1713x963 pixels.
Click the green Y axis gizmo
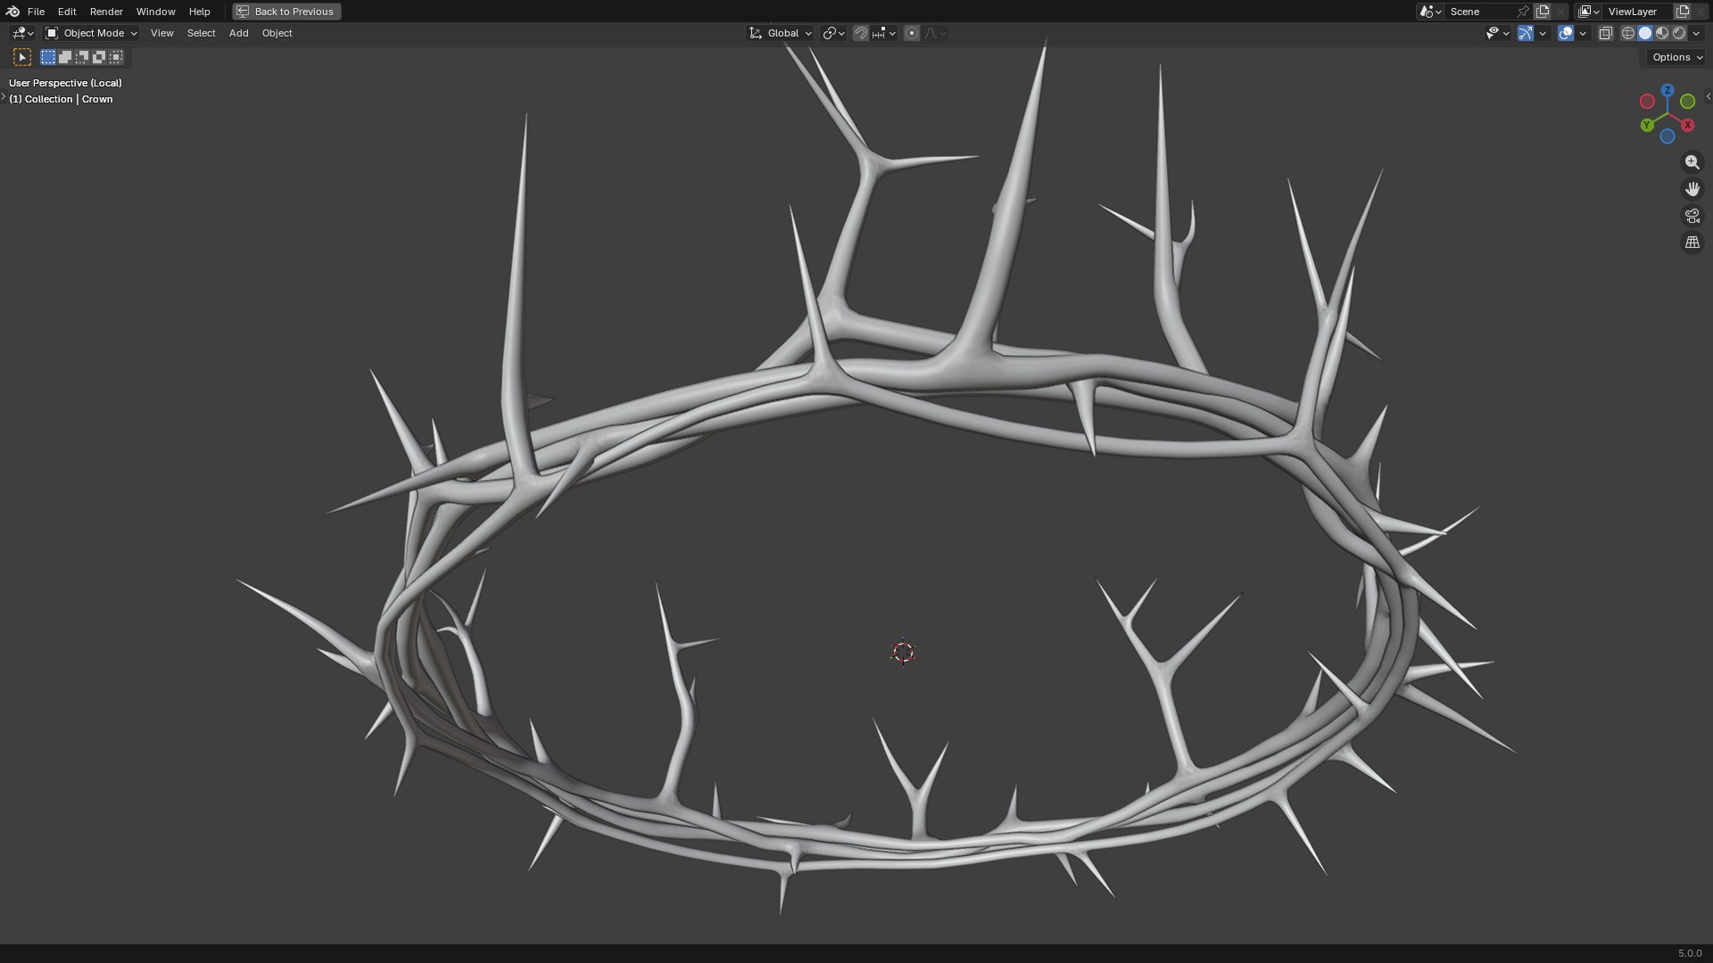(1647, 125)
